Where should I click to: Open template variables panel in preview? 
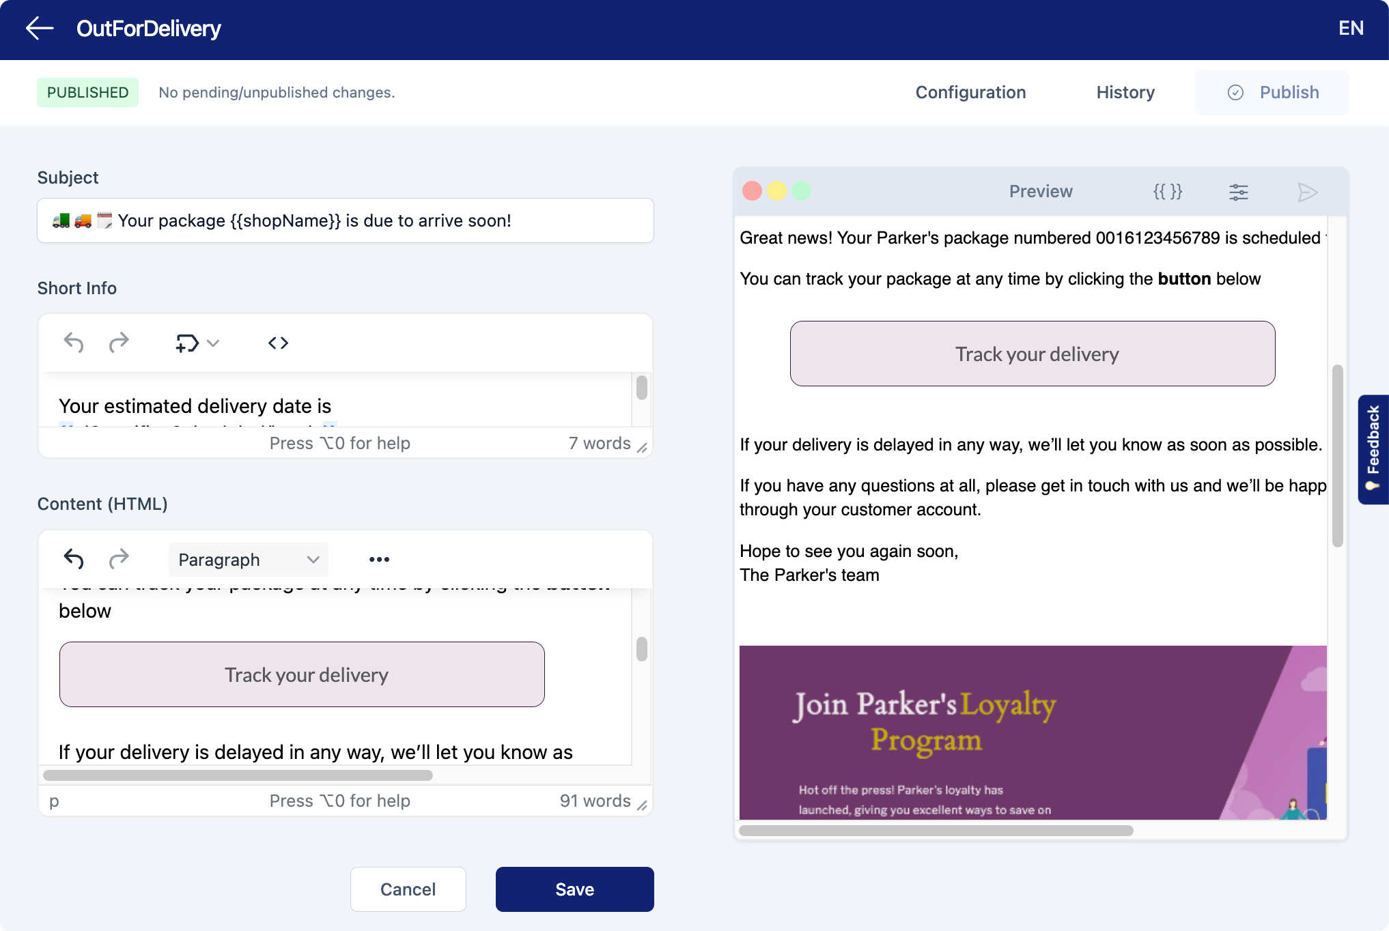point(1168,192)
